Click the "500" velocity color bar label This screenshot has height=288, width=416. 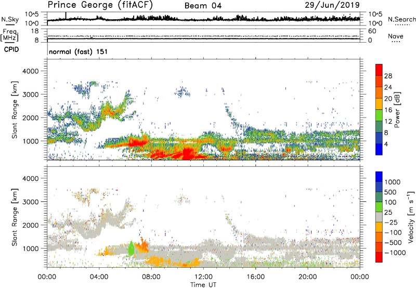click(391, 192)
